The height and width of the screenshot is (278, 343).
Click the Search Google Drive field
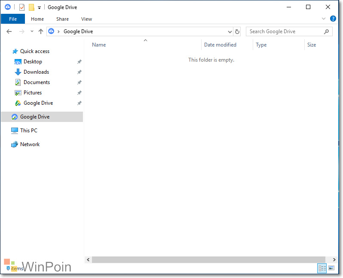pyautogui.click(x=289, y=31)
